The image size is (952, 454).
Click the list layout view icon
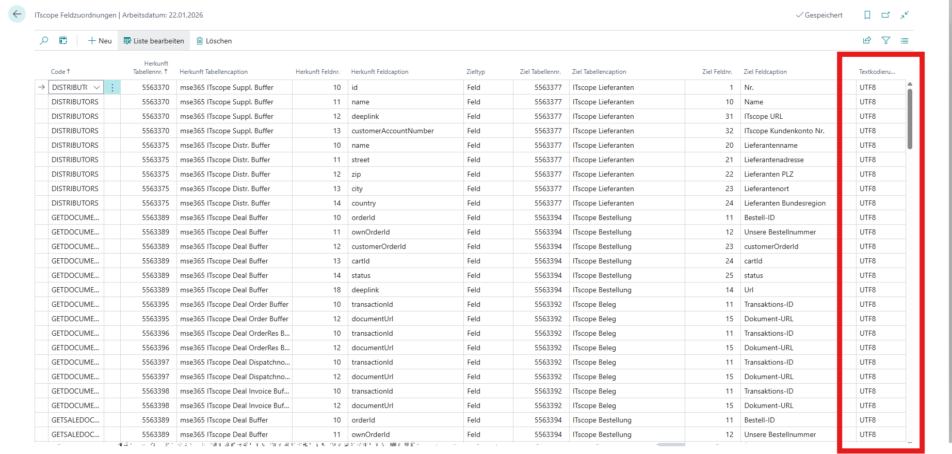coord(905,41)
